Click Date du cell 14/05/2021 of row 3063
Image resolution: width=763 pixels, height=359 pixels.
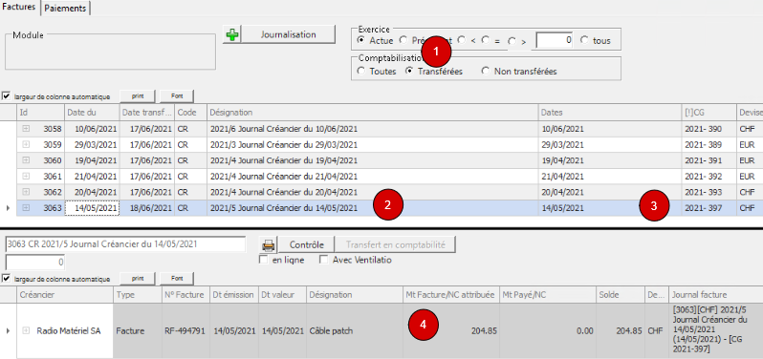tap(92, 208)
